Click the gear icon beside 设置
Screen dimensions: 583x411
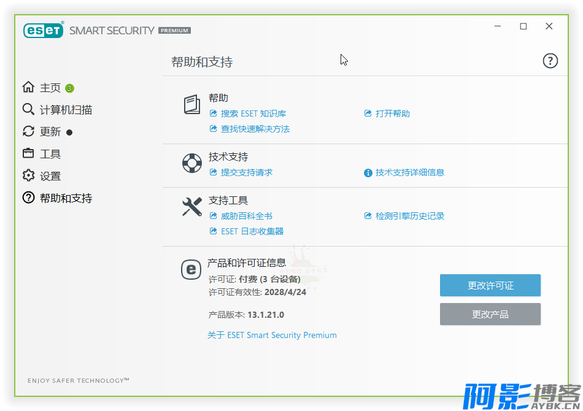click(x=28, y=175)
